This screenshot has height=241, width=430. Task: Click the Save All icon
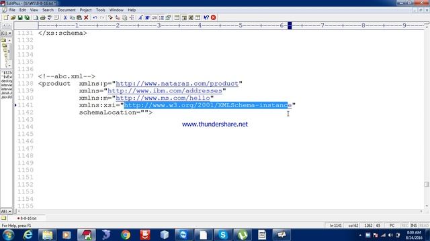(27, 18)
